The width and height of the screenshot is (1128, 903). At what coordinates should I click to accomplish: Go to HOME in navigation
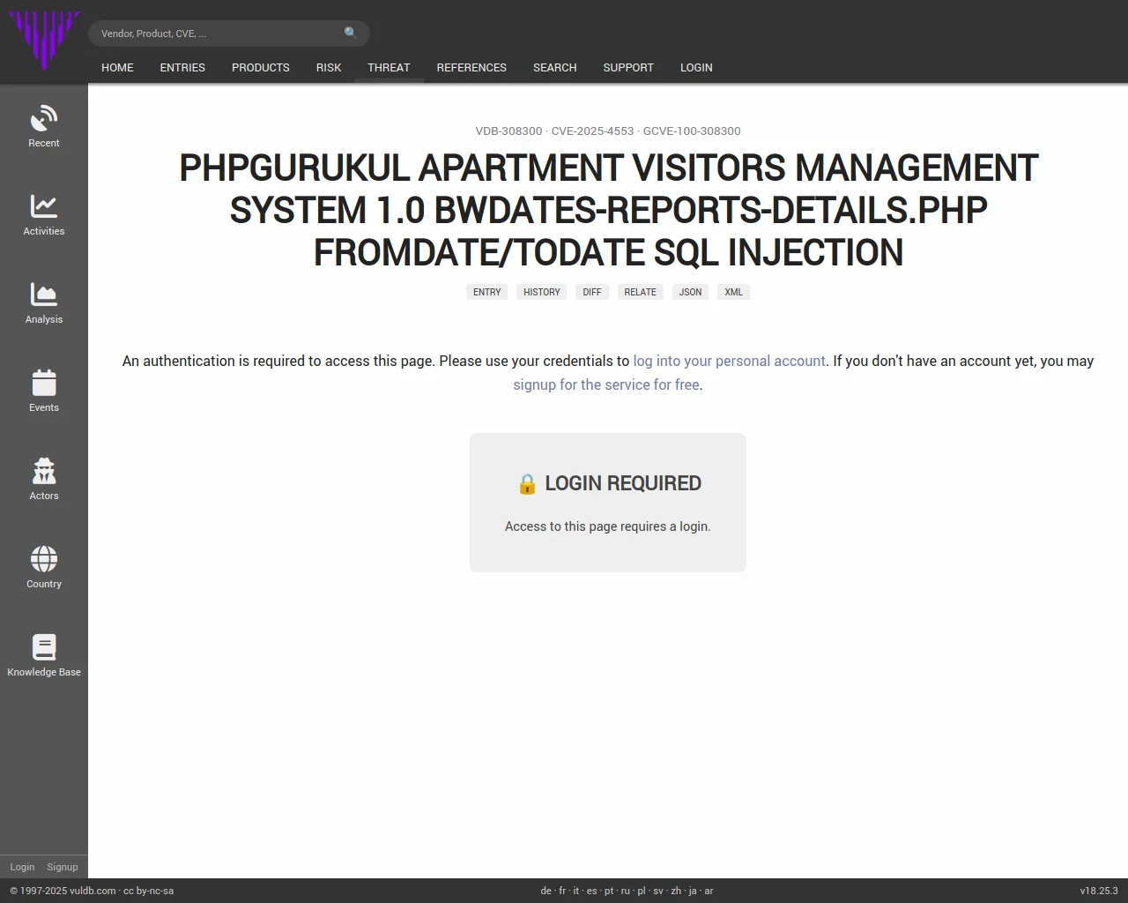[x=117, y=68]
